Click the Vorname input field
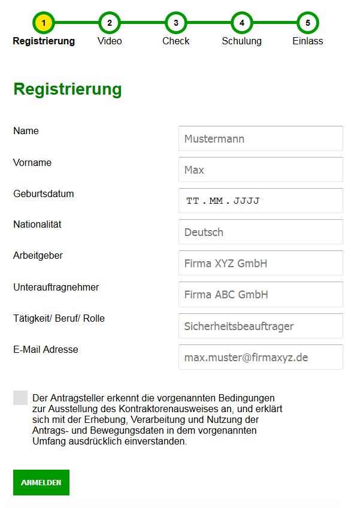 261,170
